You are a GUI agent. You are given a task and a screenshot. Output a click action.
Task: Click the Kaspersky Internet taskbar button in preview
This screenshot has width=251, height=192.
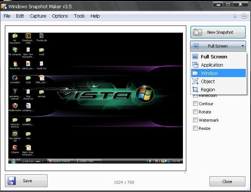(x=61, y=161)
